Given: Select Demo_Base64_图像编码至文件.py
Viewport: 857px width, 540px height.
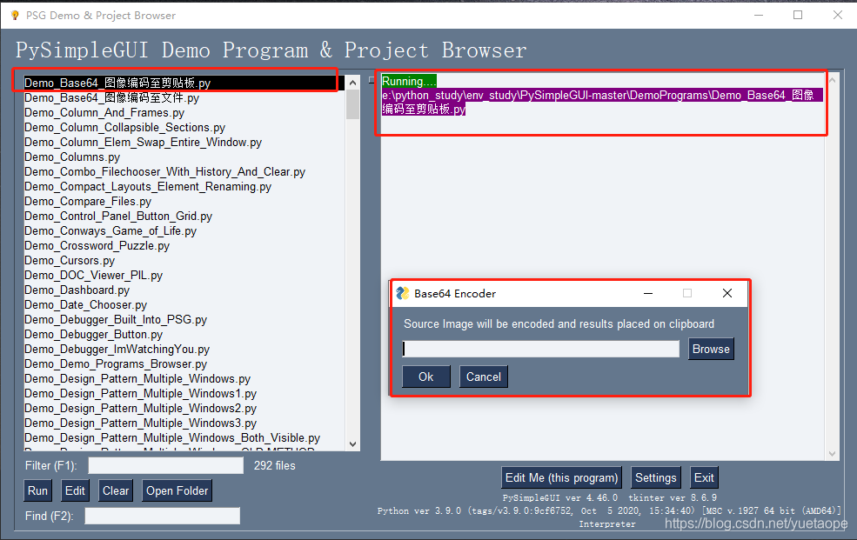Looking at the screenshot, I should [184, 97].
